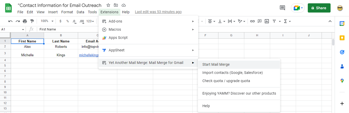The width and height of the screenshot is (349, 113).
Task: Click the Google Sheets home logo
Action: click(x=8, y=8)
